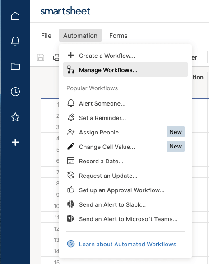This screenshot has width=209, height=264.
Task: Go to Home in the sidebar
Action: tap(15, 16)
